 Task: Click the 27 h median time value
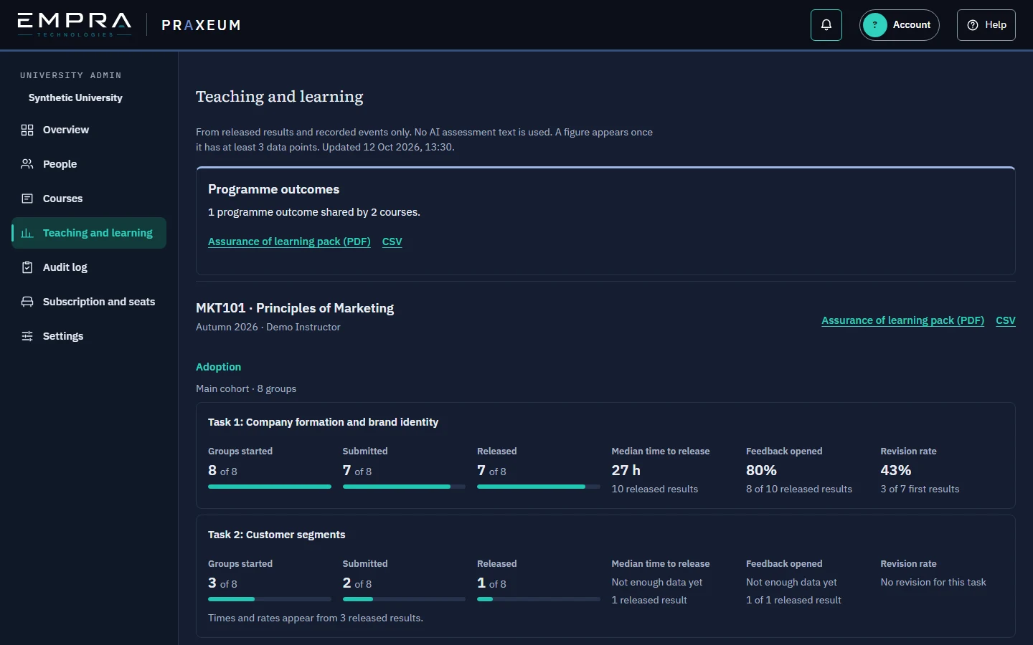pyautogui.click(x=626, y=471)
